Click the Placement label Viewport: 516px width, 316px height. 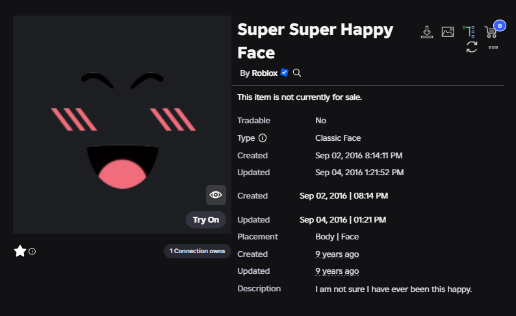click(x=257, y=237)
